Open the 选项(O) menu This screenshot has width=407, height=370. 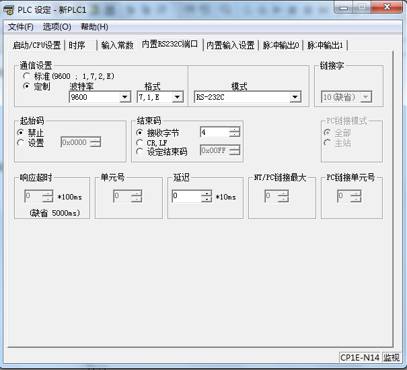[x=57, y=27]
